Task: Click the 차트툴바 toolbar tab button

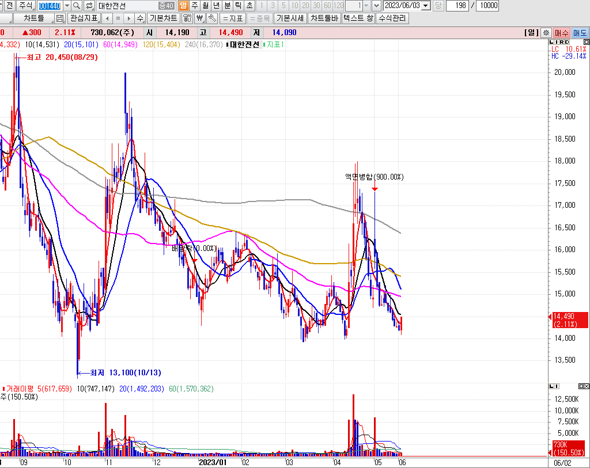Action: pos(324,18)
